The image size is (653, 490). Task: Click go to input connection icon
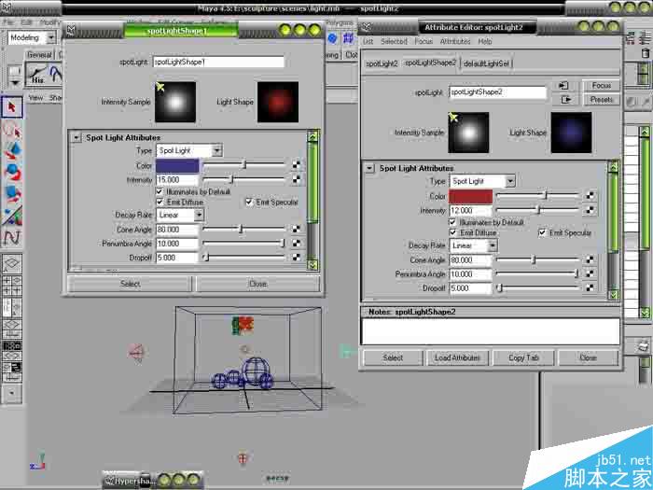564,86
